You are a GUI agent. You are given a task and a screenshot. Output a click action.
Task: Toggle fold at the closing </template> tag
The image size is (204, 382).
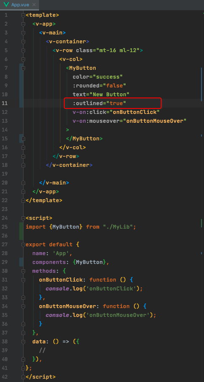point(23,200)
